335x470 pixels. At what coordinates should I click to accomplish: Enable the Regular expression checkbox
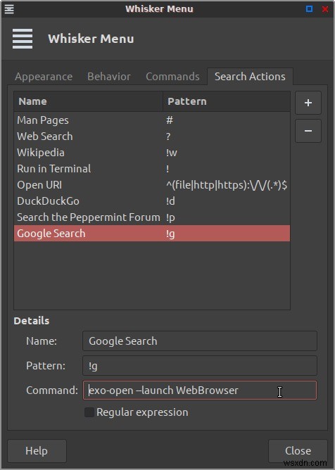(x=89, y=412)
